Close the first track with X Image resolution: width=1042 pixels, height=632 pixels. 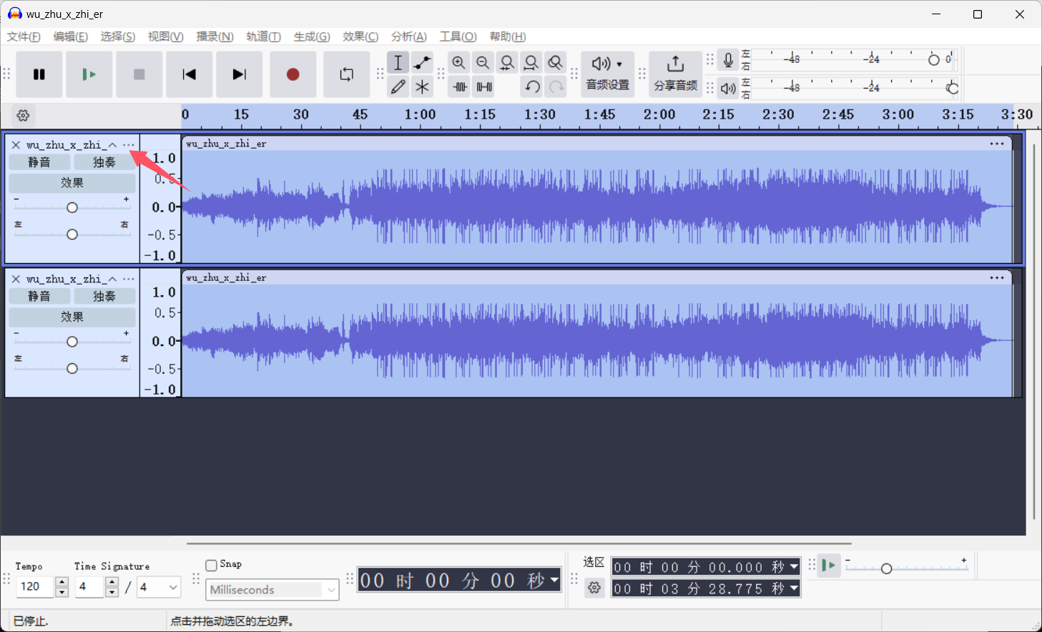[16, 144]
